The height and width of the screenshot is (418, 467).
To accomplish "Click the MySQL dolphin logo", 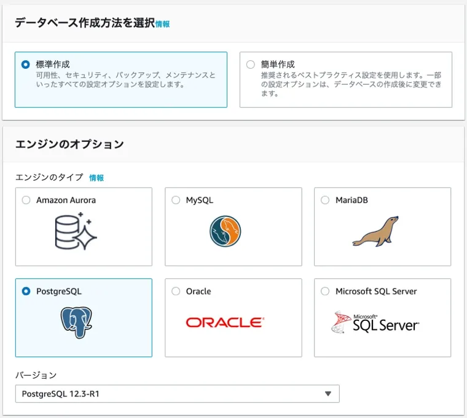I will point(225,231).
